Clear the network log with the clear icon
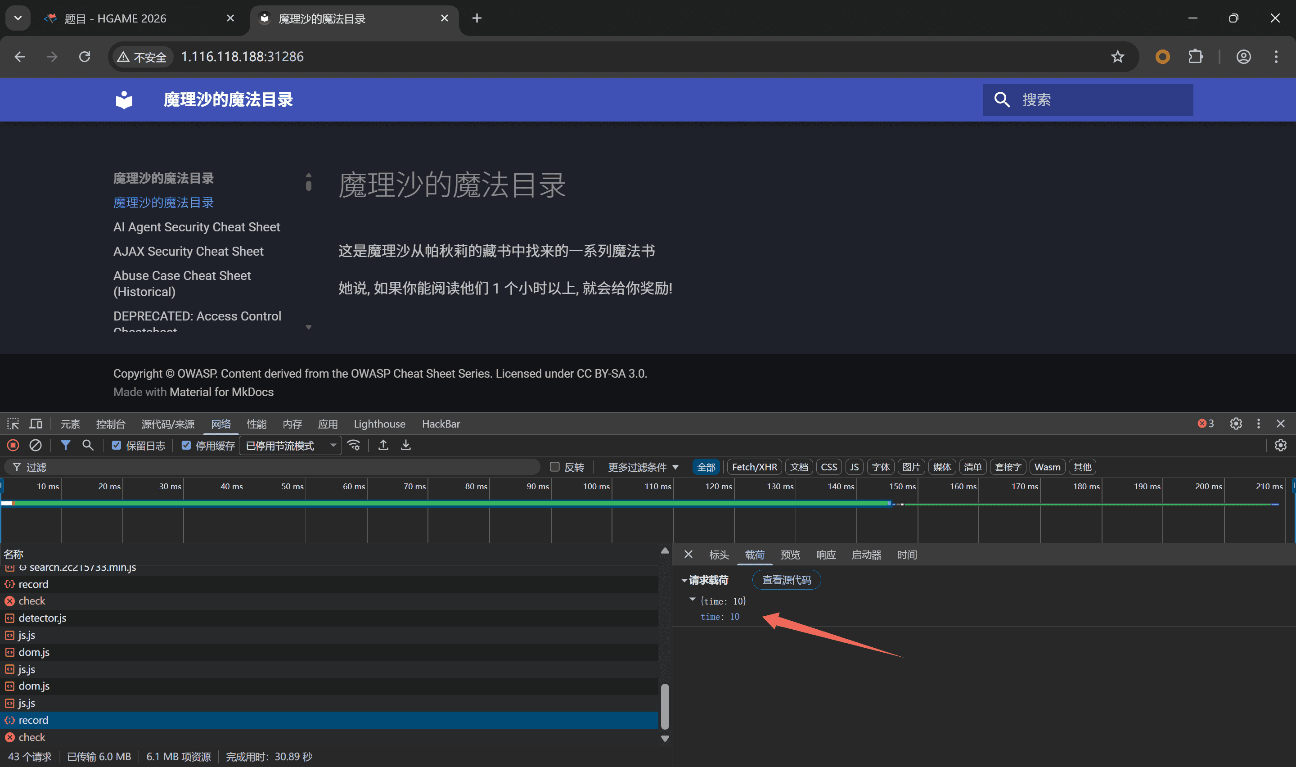Viewport: 1296px width, 767px height. [x=35, y=445]
